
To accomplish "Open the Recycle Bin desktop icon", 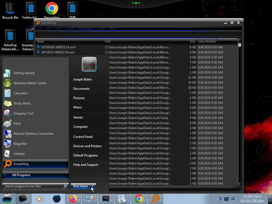I will click(x=10, y=10).
